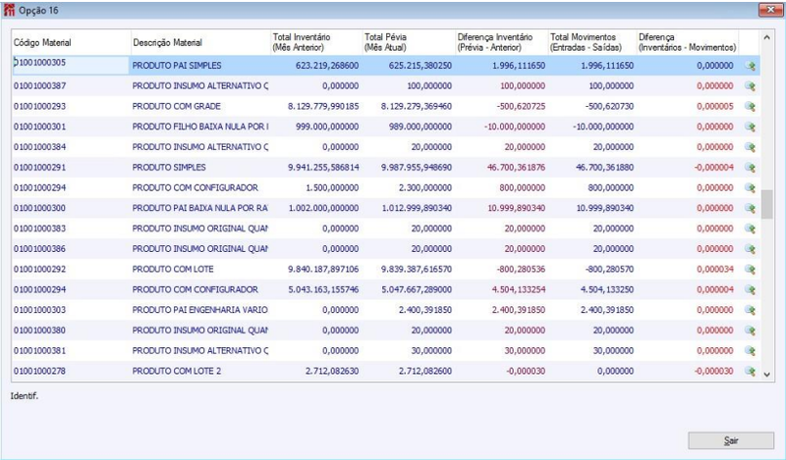Click scrollbar up arrow of the grid
This screenshot has width=786, height=460.
click(x=766, y=37)
